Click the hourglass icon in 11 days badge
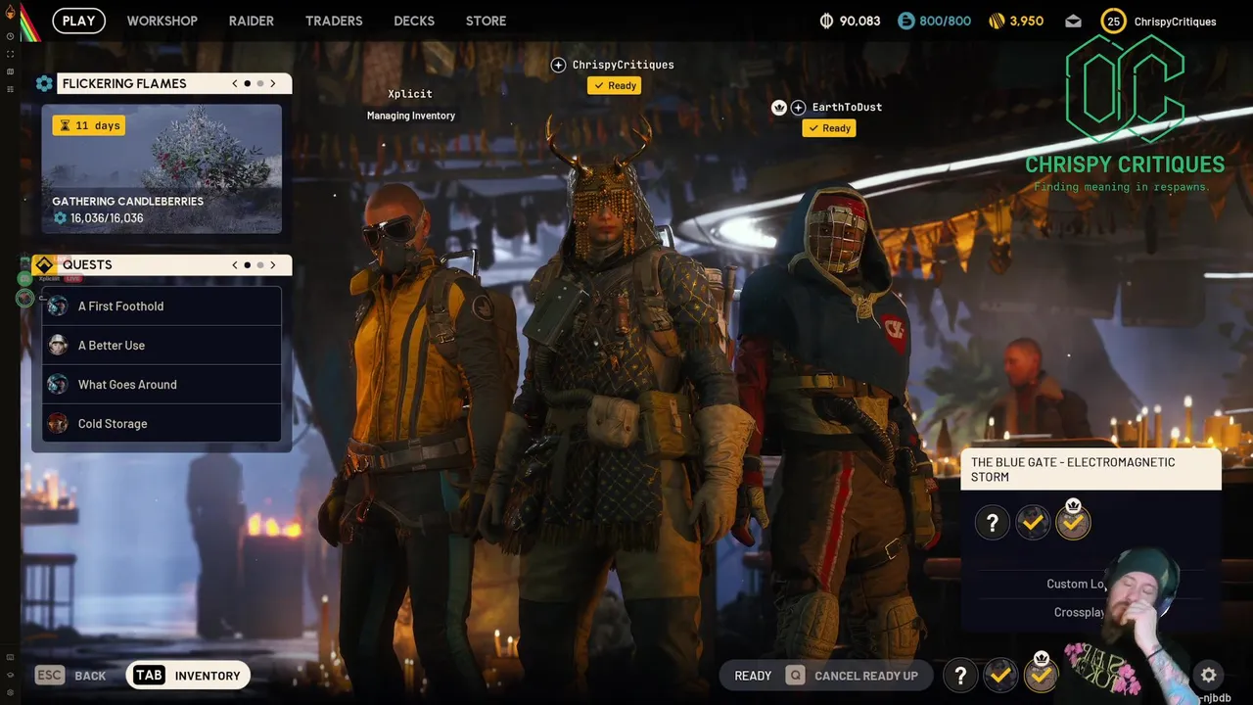The height and width of the screenshot is (705, 1253). [66, 125]
